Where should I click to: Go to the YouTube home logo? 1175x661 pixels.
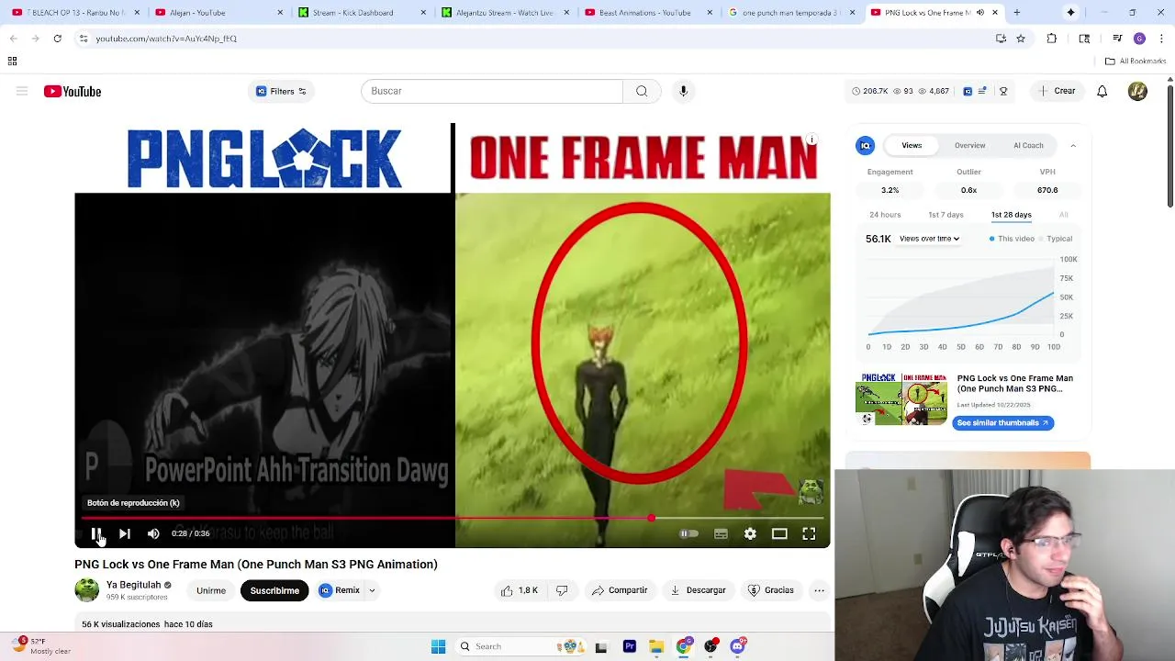click(73, 91)
